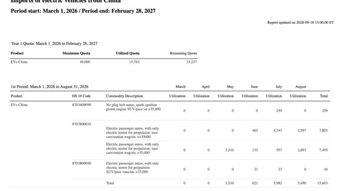Select HS code 8703800010

(82, 124)
